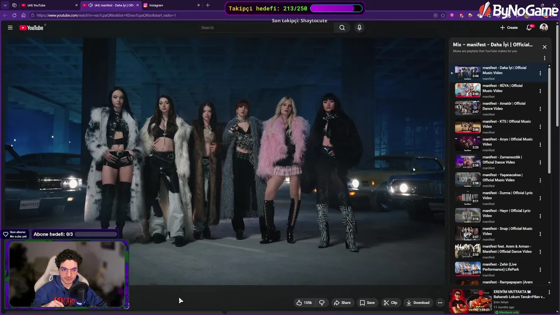Click the main video player area

pyautogui.click(x=225, y=161)
